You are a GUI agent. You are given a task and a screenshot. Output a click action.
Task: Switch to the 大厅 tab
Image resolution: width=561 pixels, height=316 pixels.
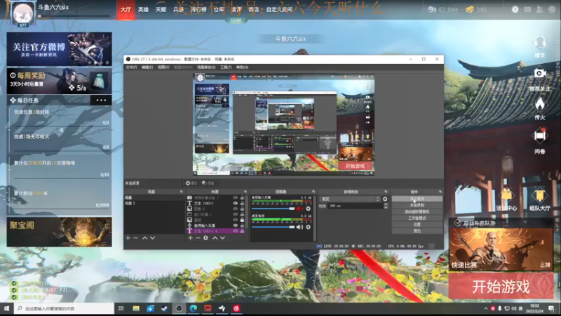[126, 10]
